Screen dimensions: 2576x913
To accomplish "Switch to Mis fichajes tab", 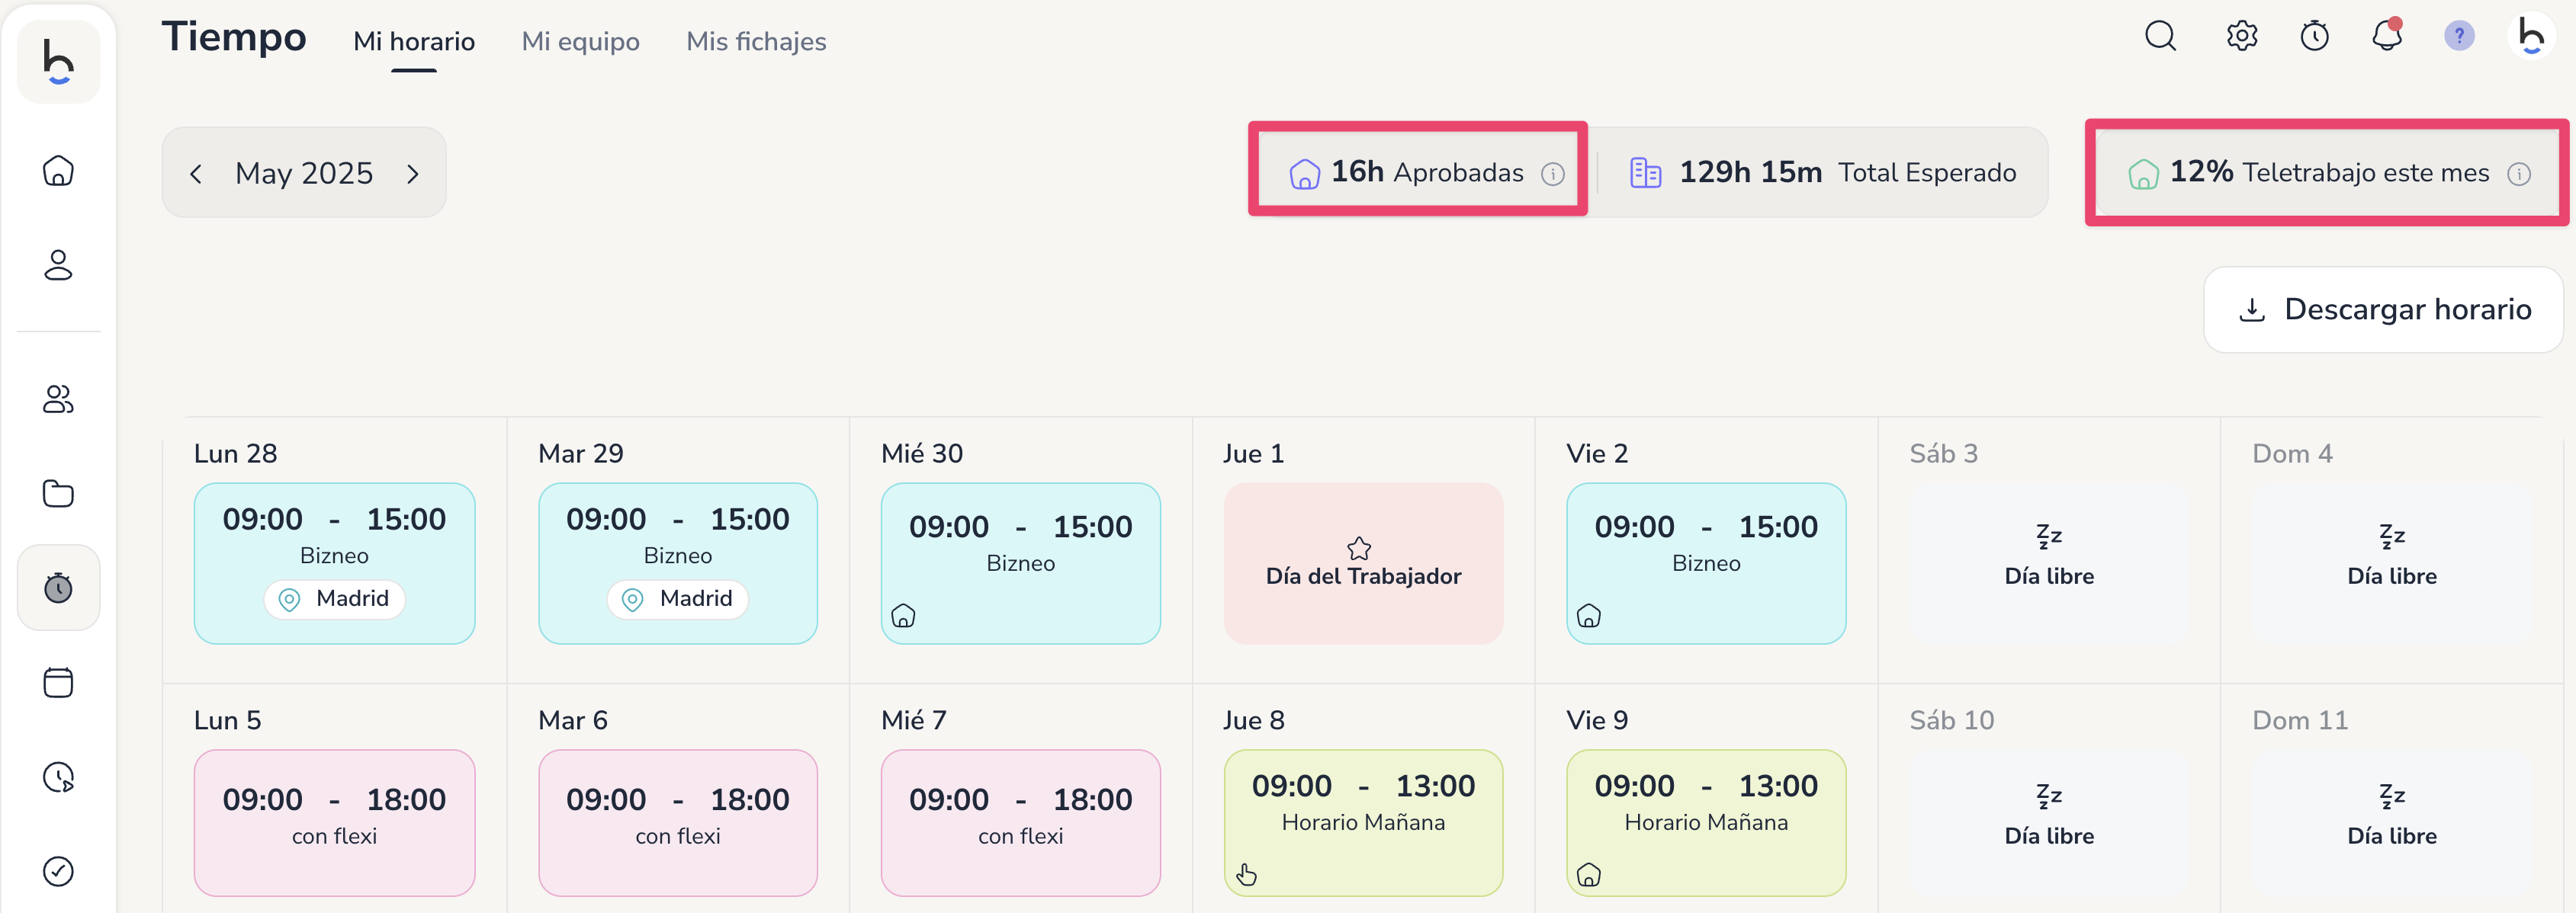I will [756, 42].
